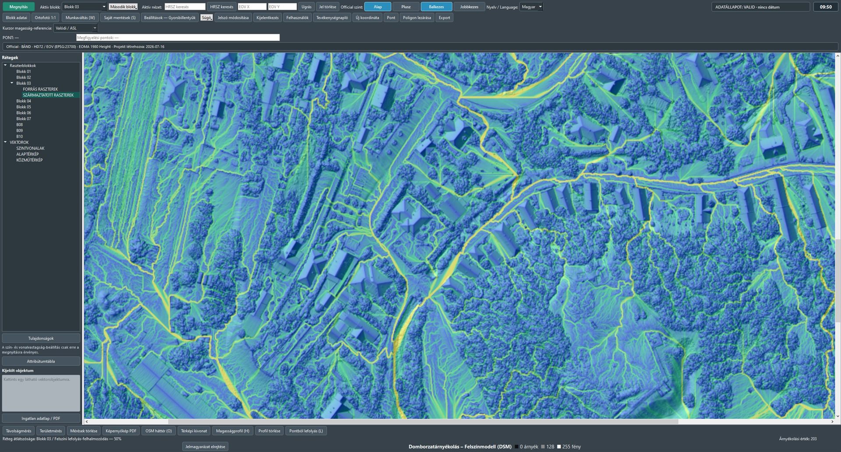Open the Kurzor magasság-referencia dropdown
This screenshot has width=841, height=452.
[75, 28]
